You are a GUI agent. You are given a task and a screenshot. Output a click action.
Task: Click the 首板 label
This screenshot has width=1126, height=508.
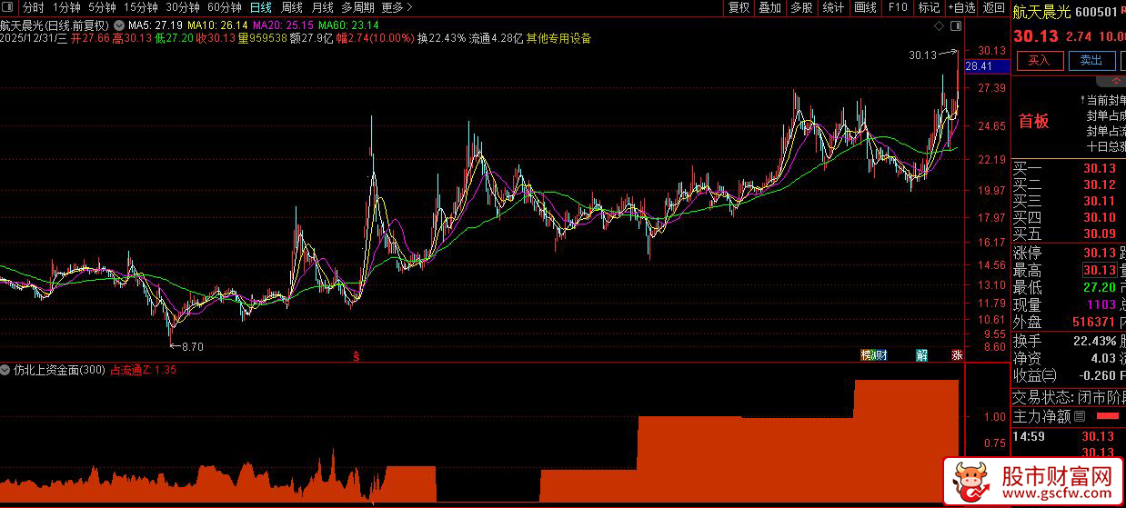pos(1033,121)
